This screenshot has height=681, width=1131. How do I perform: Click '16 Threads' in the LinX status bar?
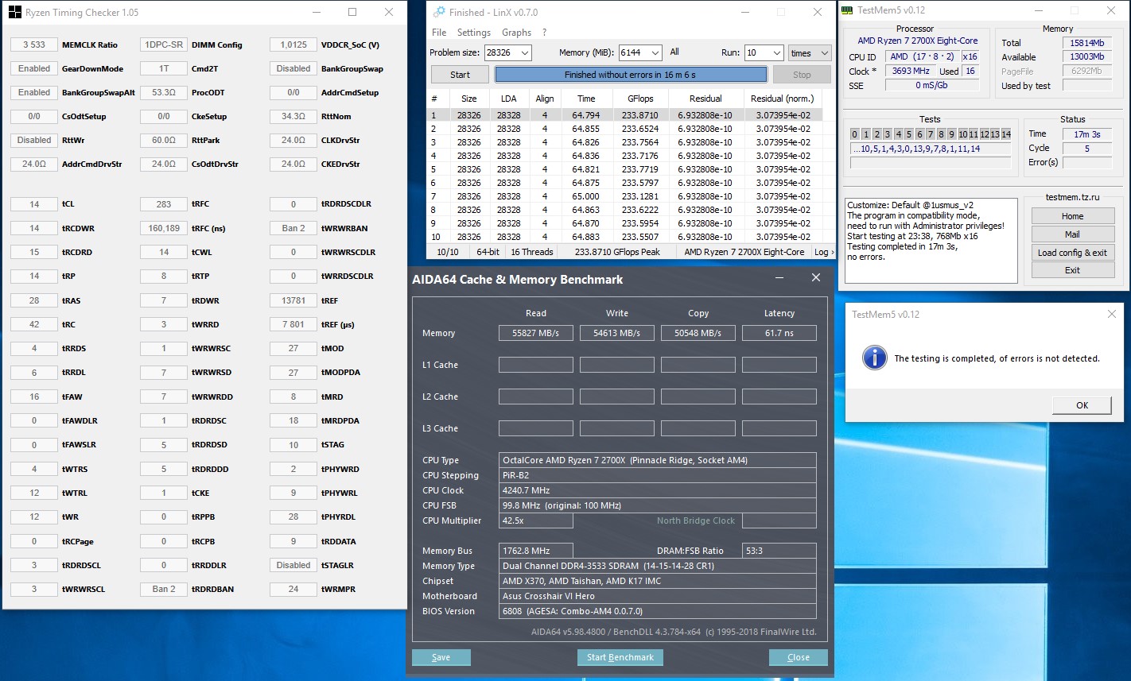tap(532, 252)
